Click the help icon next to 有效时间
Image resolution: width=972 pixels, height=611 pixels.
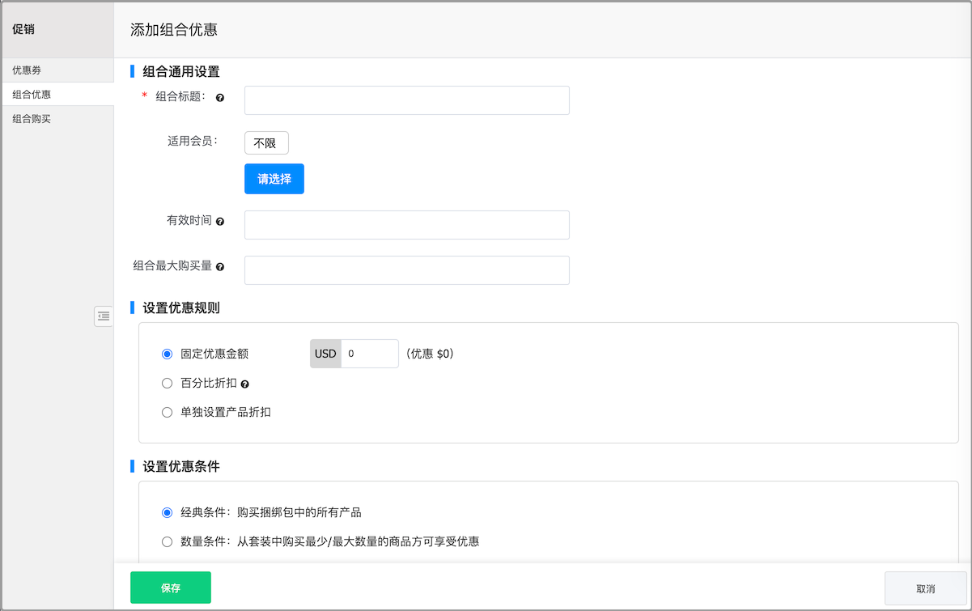pyautogui.click(x=219, y=221)
